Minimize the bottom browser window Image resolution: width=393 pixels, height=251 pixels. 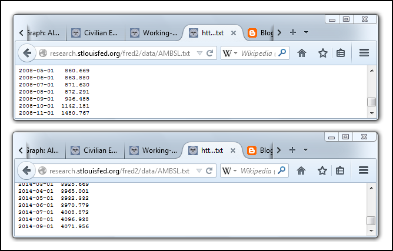coord(332,137)
